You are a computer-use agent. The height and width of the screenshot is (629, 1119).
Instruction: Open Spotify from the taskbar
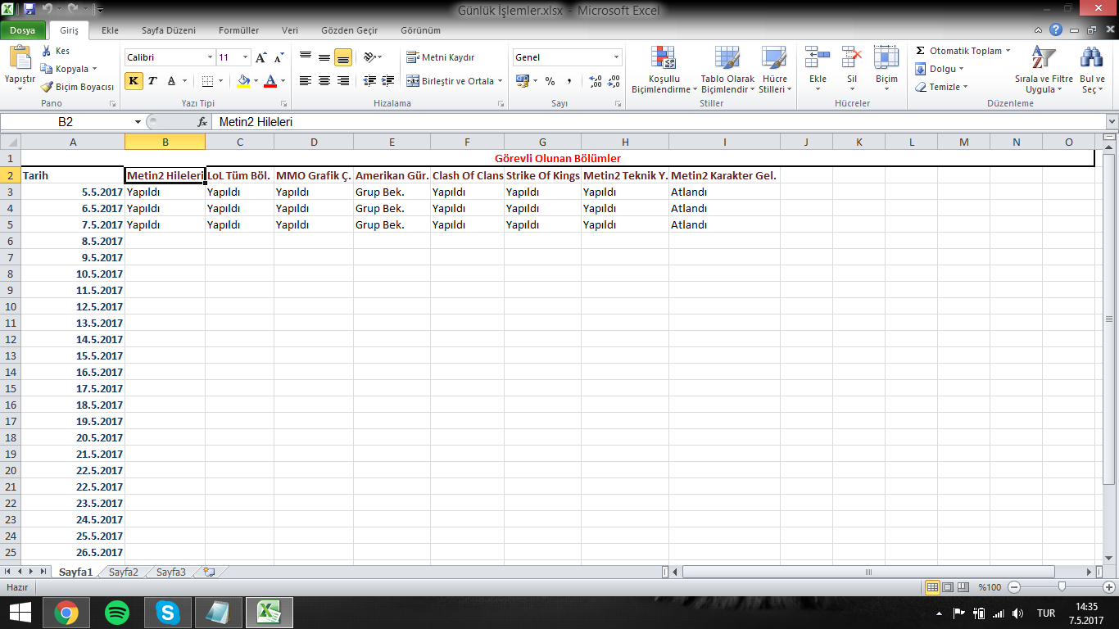117,612
